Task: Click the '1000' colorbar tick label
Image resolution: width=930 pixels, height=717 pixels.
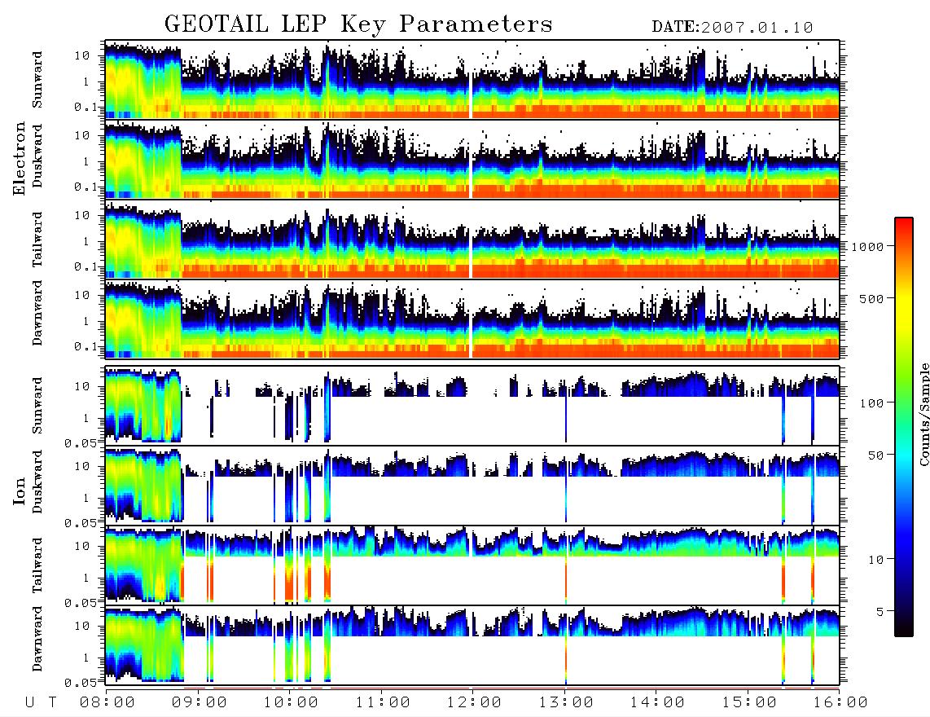Action: (868, 246)
